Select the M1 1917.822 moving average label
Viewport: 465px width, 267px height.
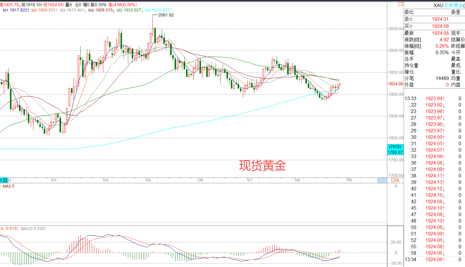click(16, 10)
